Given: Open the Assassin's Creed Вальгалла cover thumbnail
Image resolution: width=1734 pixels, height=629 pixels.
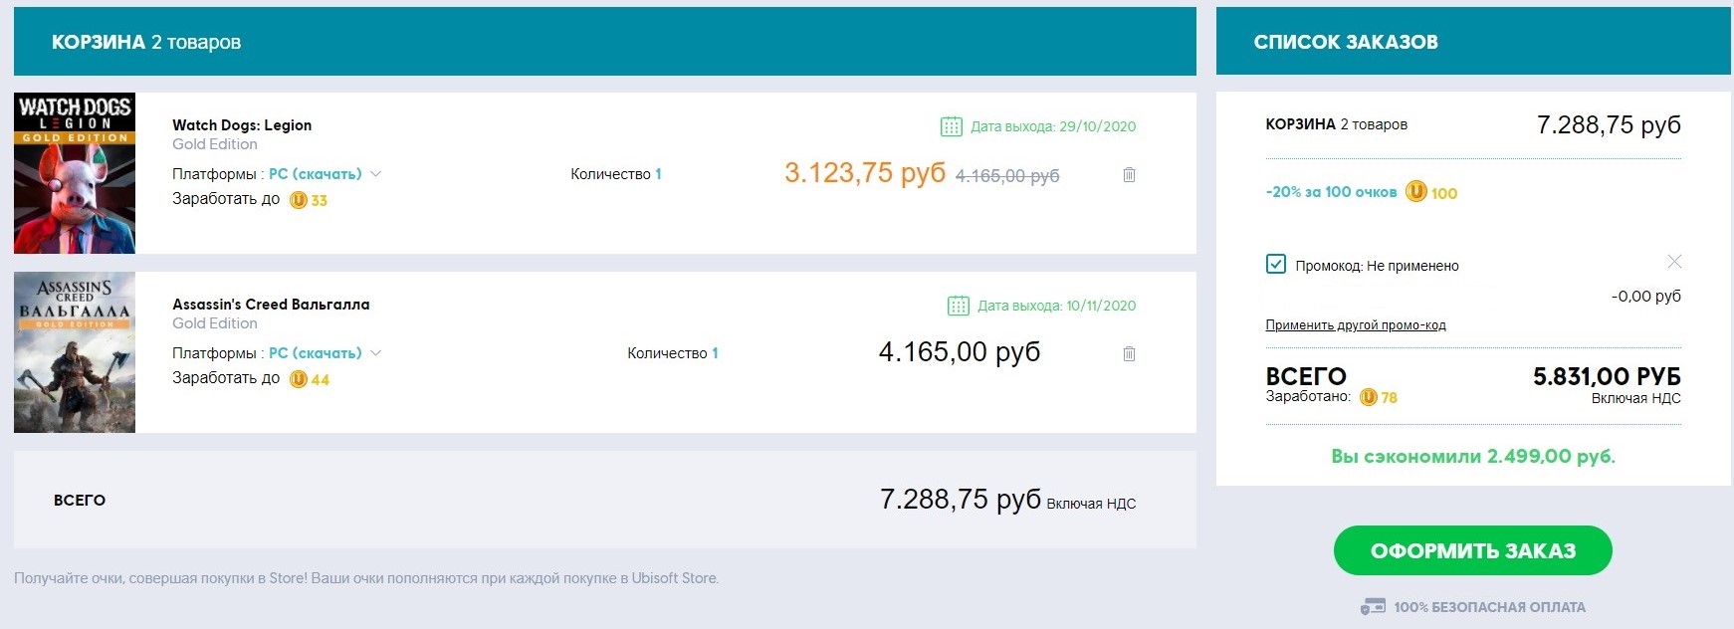Looking at the screenshot, I should pyautogui.click(x=75, y=352).
